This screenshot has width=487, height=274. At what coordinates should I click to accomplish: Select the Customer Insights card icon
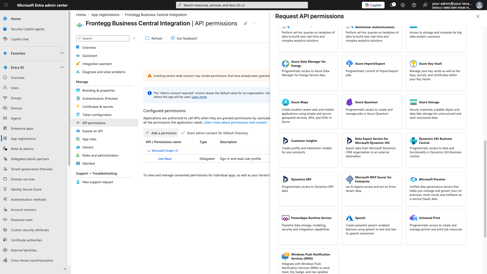pyautogui.click(x=285, y=141)
